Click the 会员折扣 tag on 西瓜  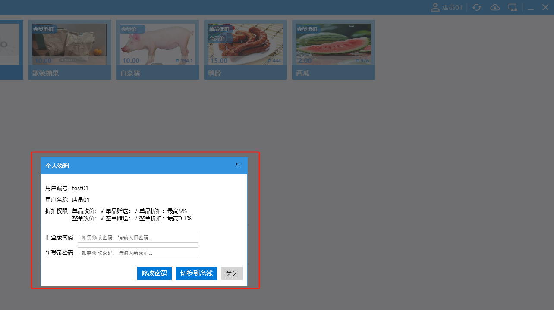tap(307, 29)
